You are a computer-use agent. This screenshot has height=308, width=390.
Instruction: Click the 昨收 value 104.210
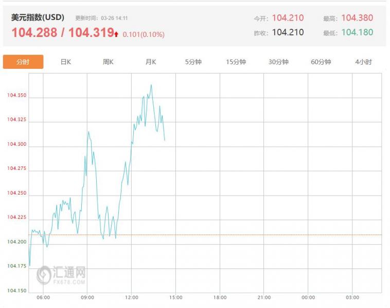point(288,32)
